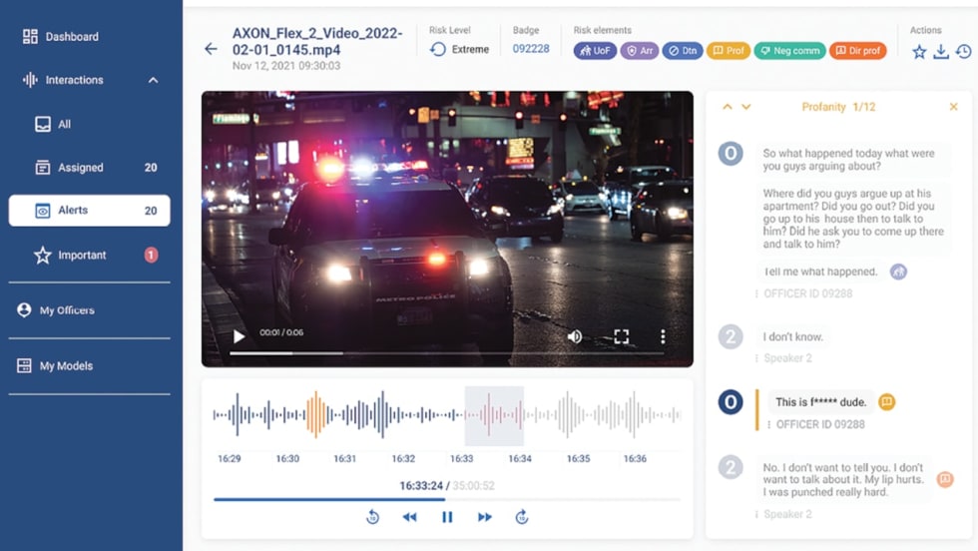Select Assigned in the sidebar
Screen dimensions: 978x551
[x=80, y=168]
